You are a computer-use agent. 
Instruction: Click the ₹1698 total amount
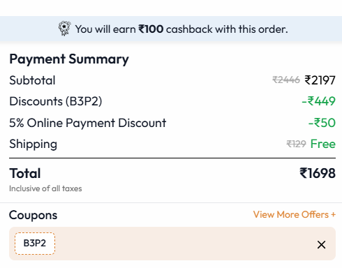[318, 173]
